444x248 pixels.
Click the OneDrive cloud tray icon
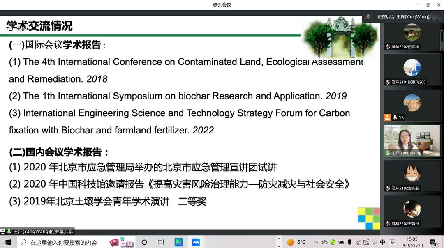click(x=324, y=242)
